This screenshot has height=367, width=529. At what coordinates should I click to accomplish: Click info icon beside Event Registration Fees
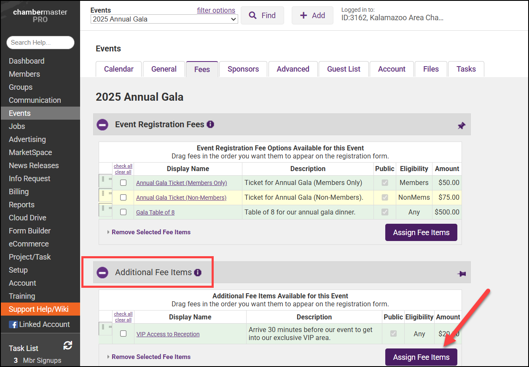coord(210,124)
